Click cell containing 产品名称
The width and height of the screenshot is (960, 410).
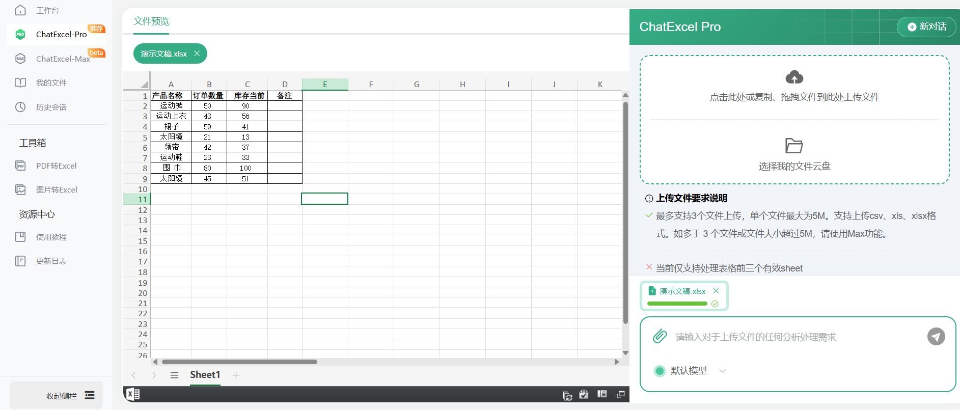point(171,95)
